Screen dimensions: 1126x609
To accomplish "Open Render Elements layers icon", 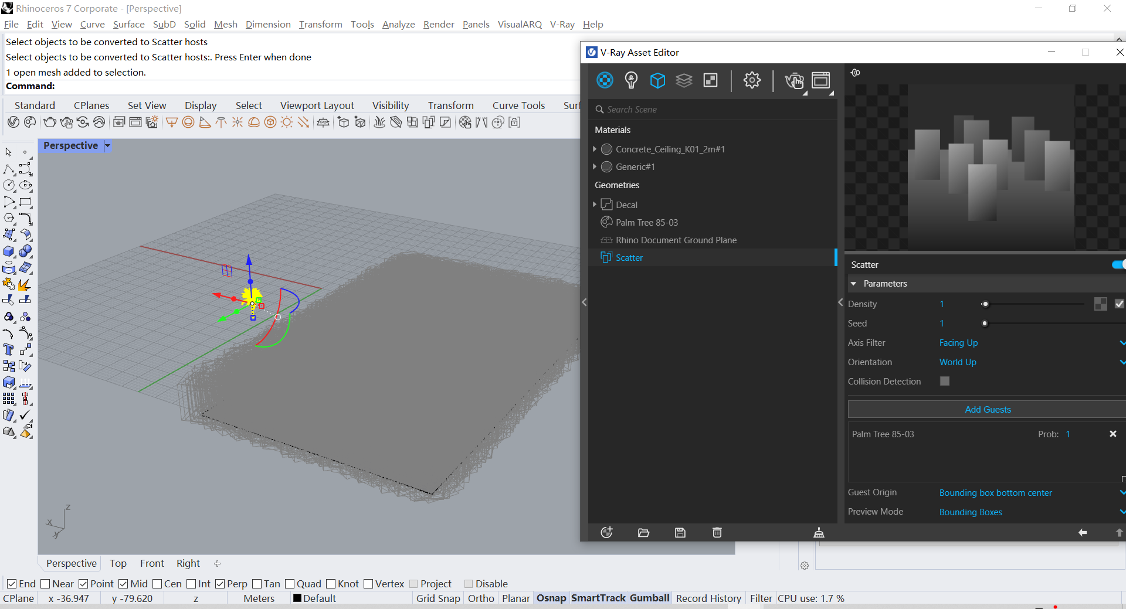I will 684,80.
